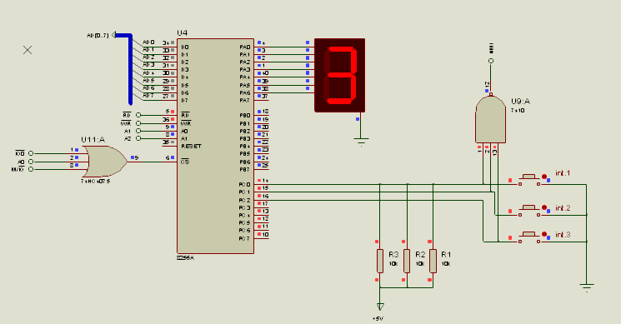Select the U9:A NAND gate
The width and height of the screenshot is (621, 324).
(x=490, y=119)
